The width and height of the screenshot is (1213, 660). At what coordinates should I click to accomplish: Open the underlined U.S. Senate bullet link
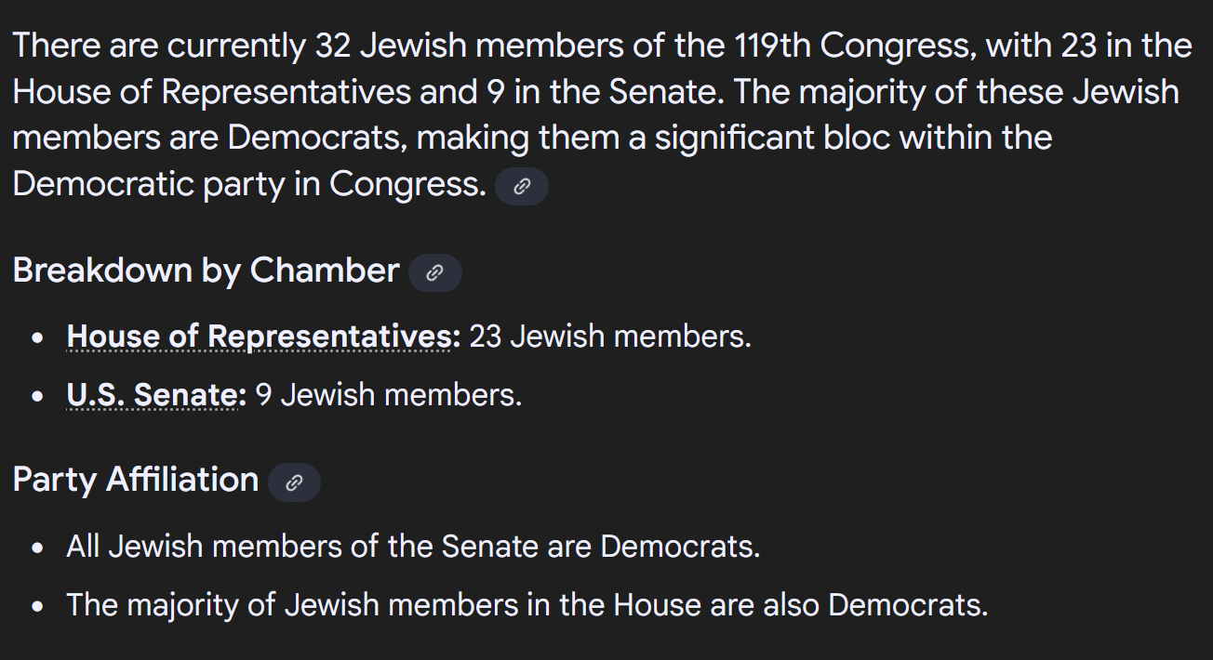point(156,395)
